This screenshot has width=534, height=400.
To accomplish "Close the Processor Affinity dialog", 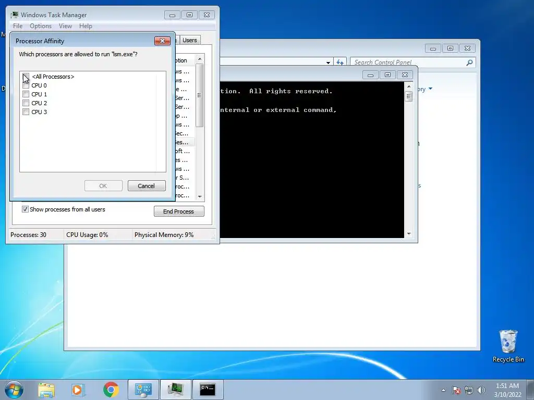I will (x=163, y=41).
